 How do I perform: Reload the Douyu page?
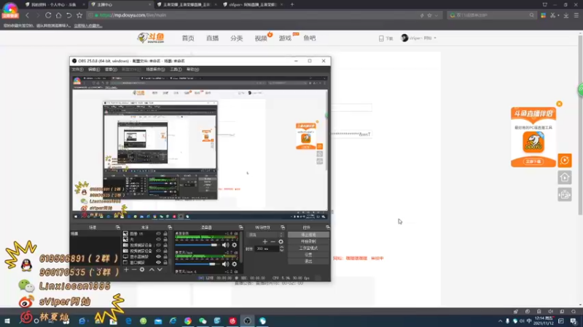[48, 15]
